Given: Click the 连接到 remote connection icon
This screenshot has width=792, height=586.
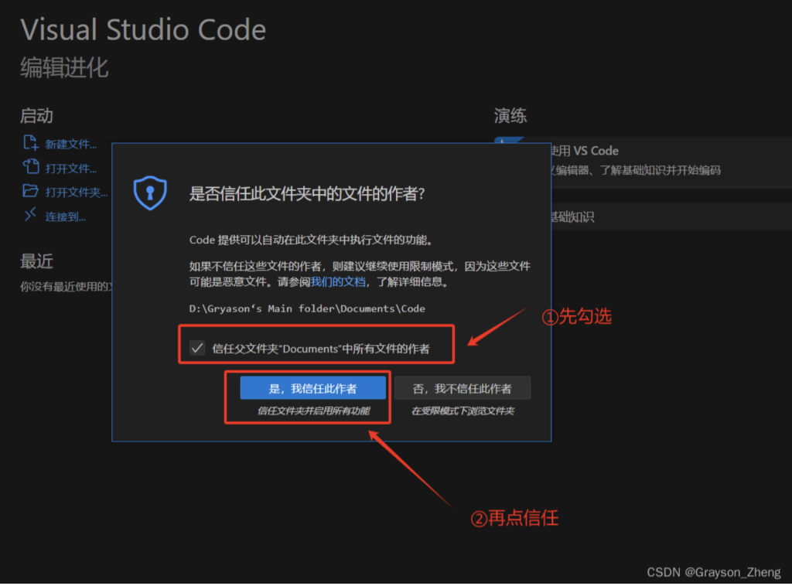Looking at the screenshot, I should pyautogui.click(x=30, y=216).
